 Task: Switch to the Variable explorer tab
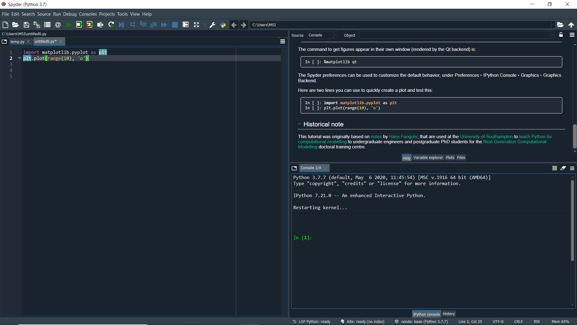tap(428, 158)
